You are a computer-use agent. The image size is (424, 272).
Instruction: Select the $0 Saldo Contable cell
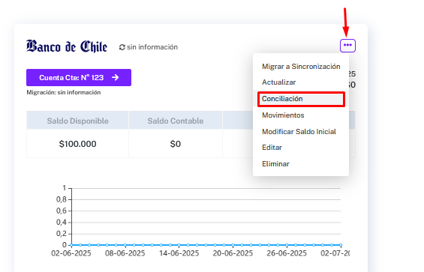click(176, 144)
